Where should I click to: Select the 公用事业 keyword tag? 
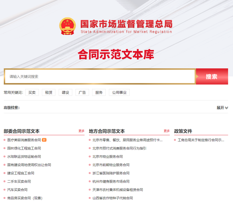pyautogui.click(x=119, y=92)
